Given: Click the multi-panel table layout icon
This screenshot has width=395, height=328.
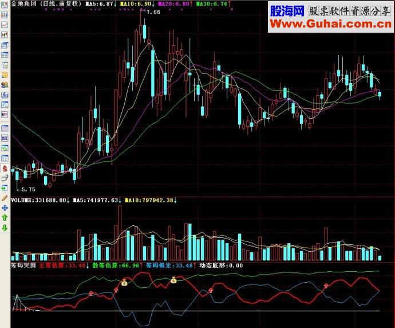Looking at the screenshot, I should click(x=5, y=55).
